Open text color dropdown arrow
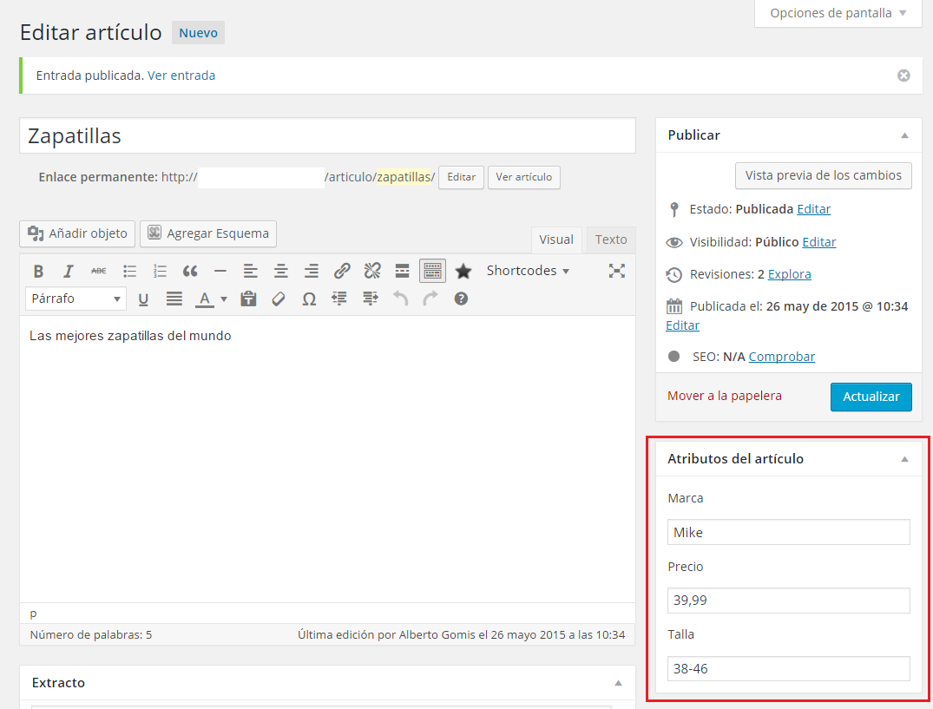 click(224, 299)
